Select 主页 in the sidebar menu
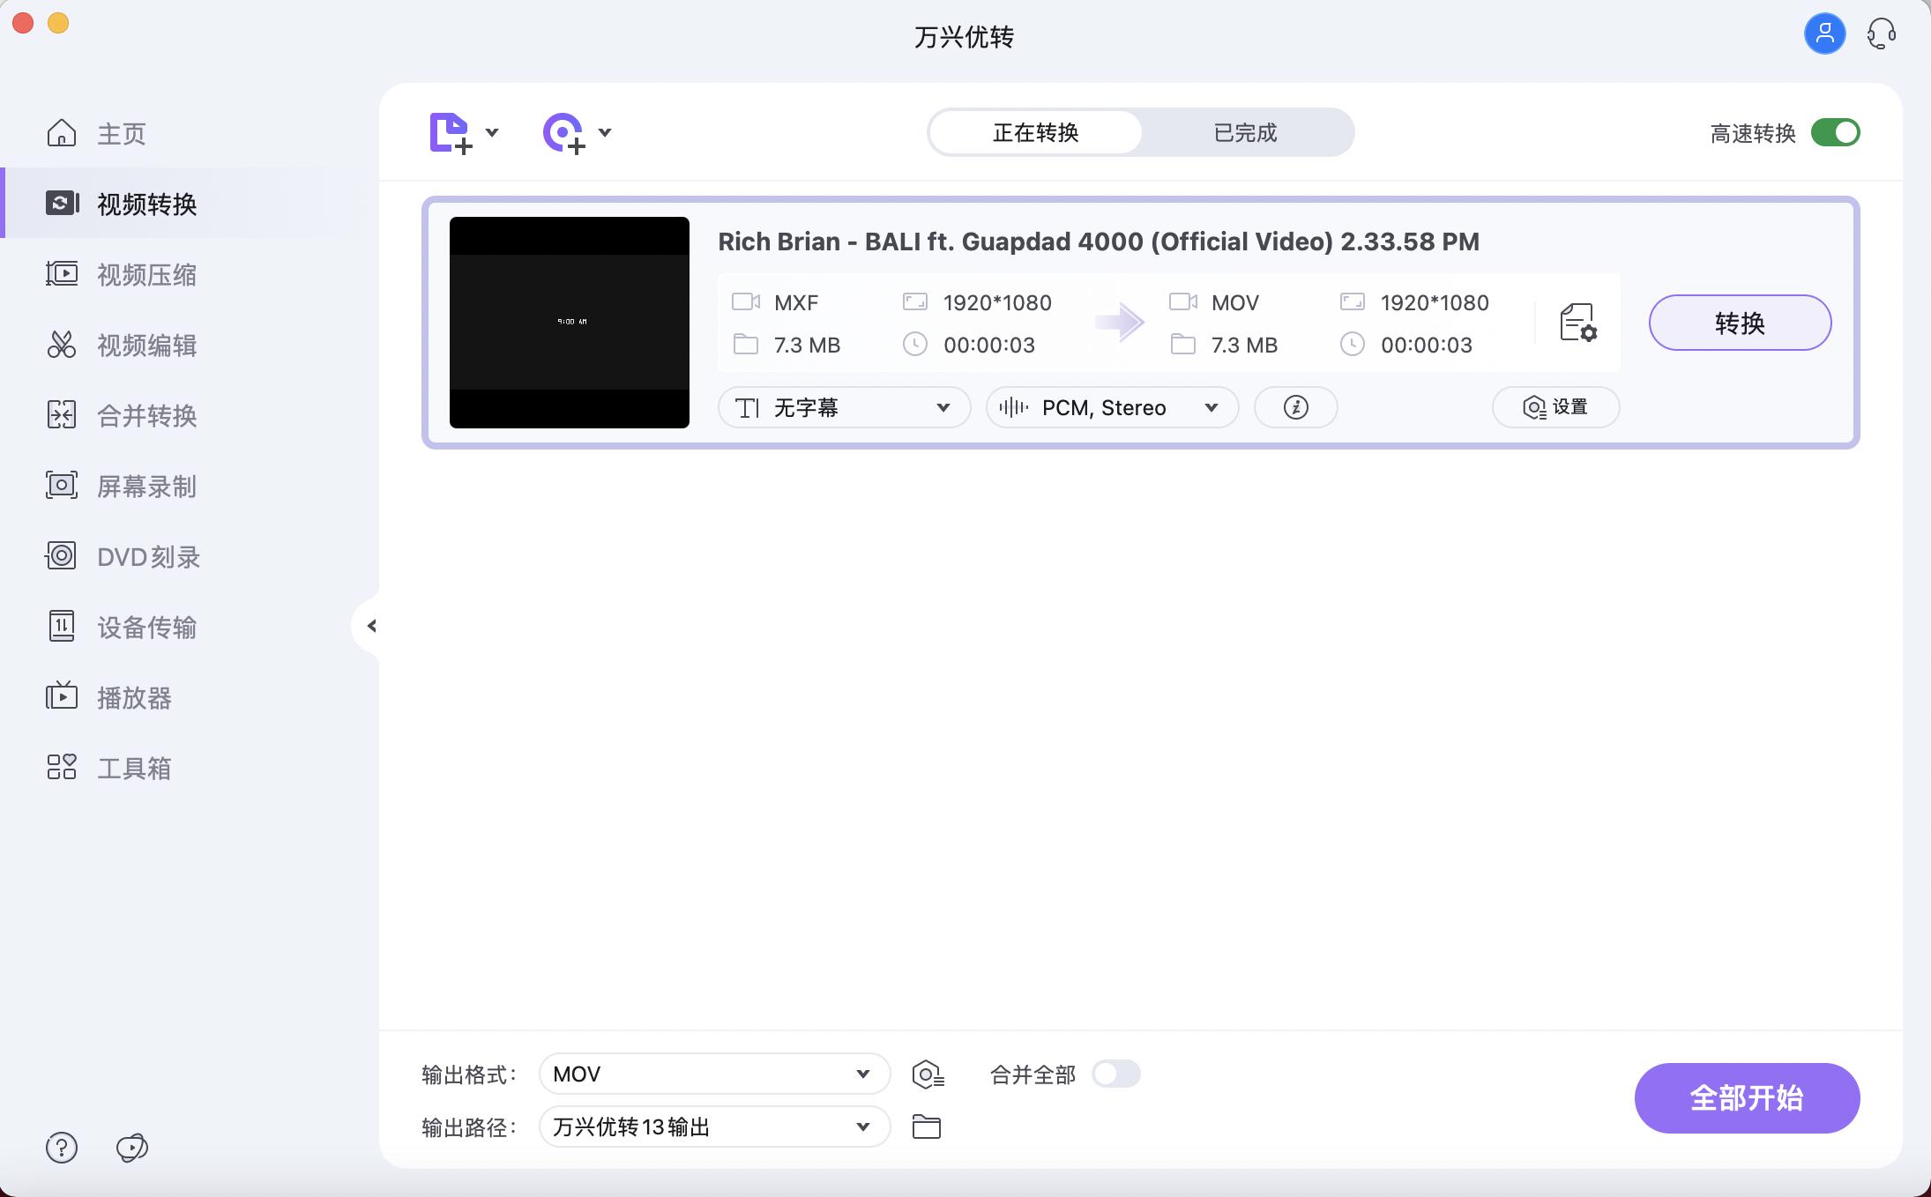 (x=122, y=133)
